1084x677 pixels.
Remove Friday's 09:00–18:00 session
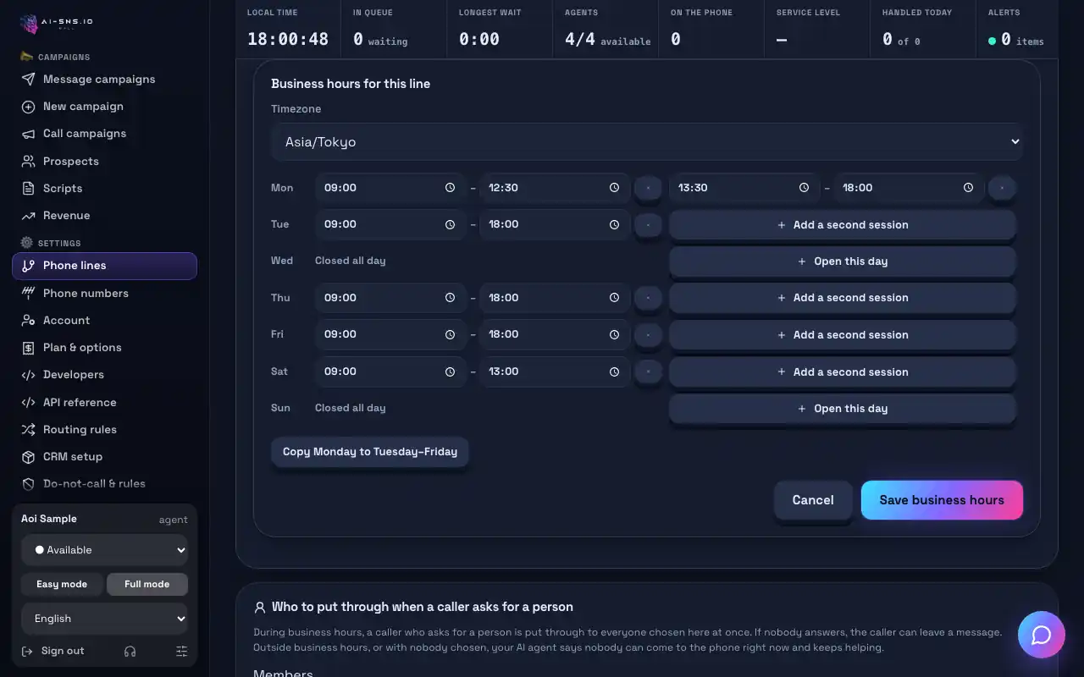coord(648,334)
